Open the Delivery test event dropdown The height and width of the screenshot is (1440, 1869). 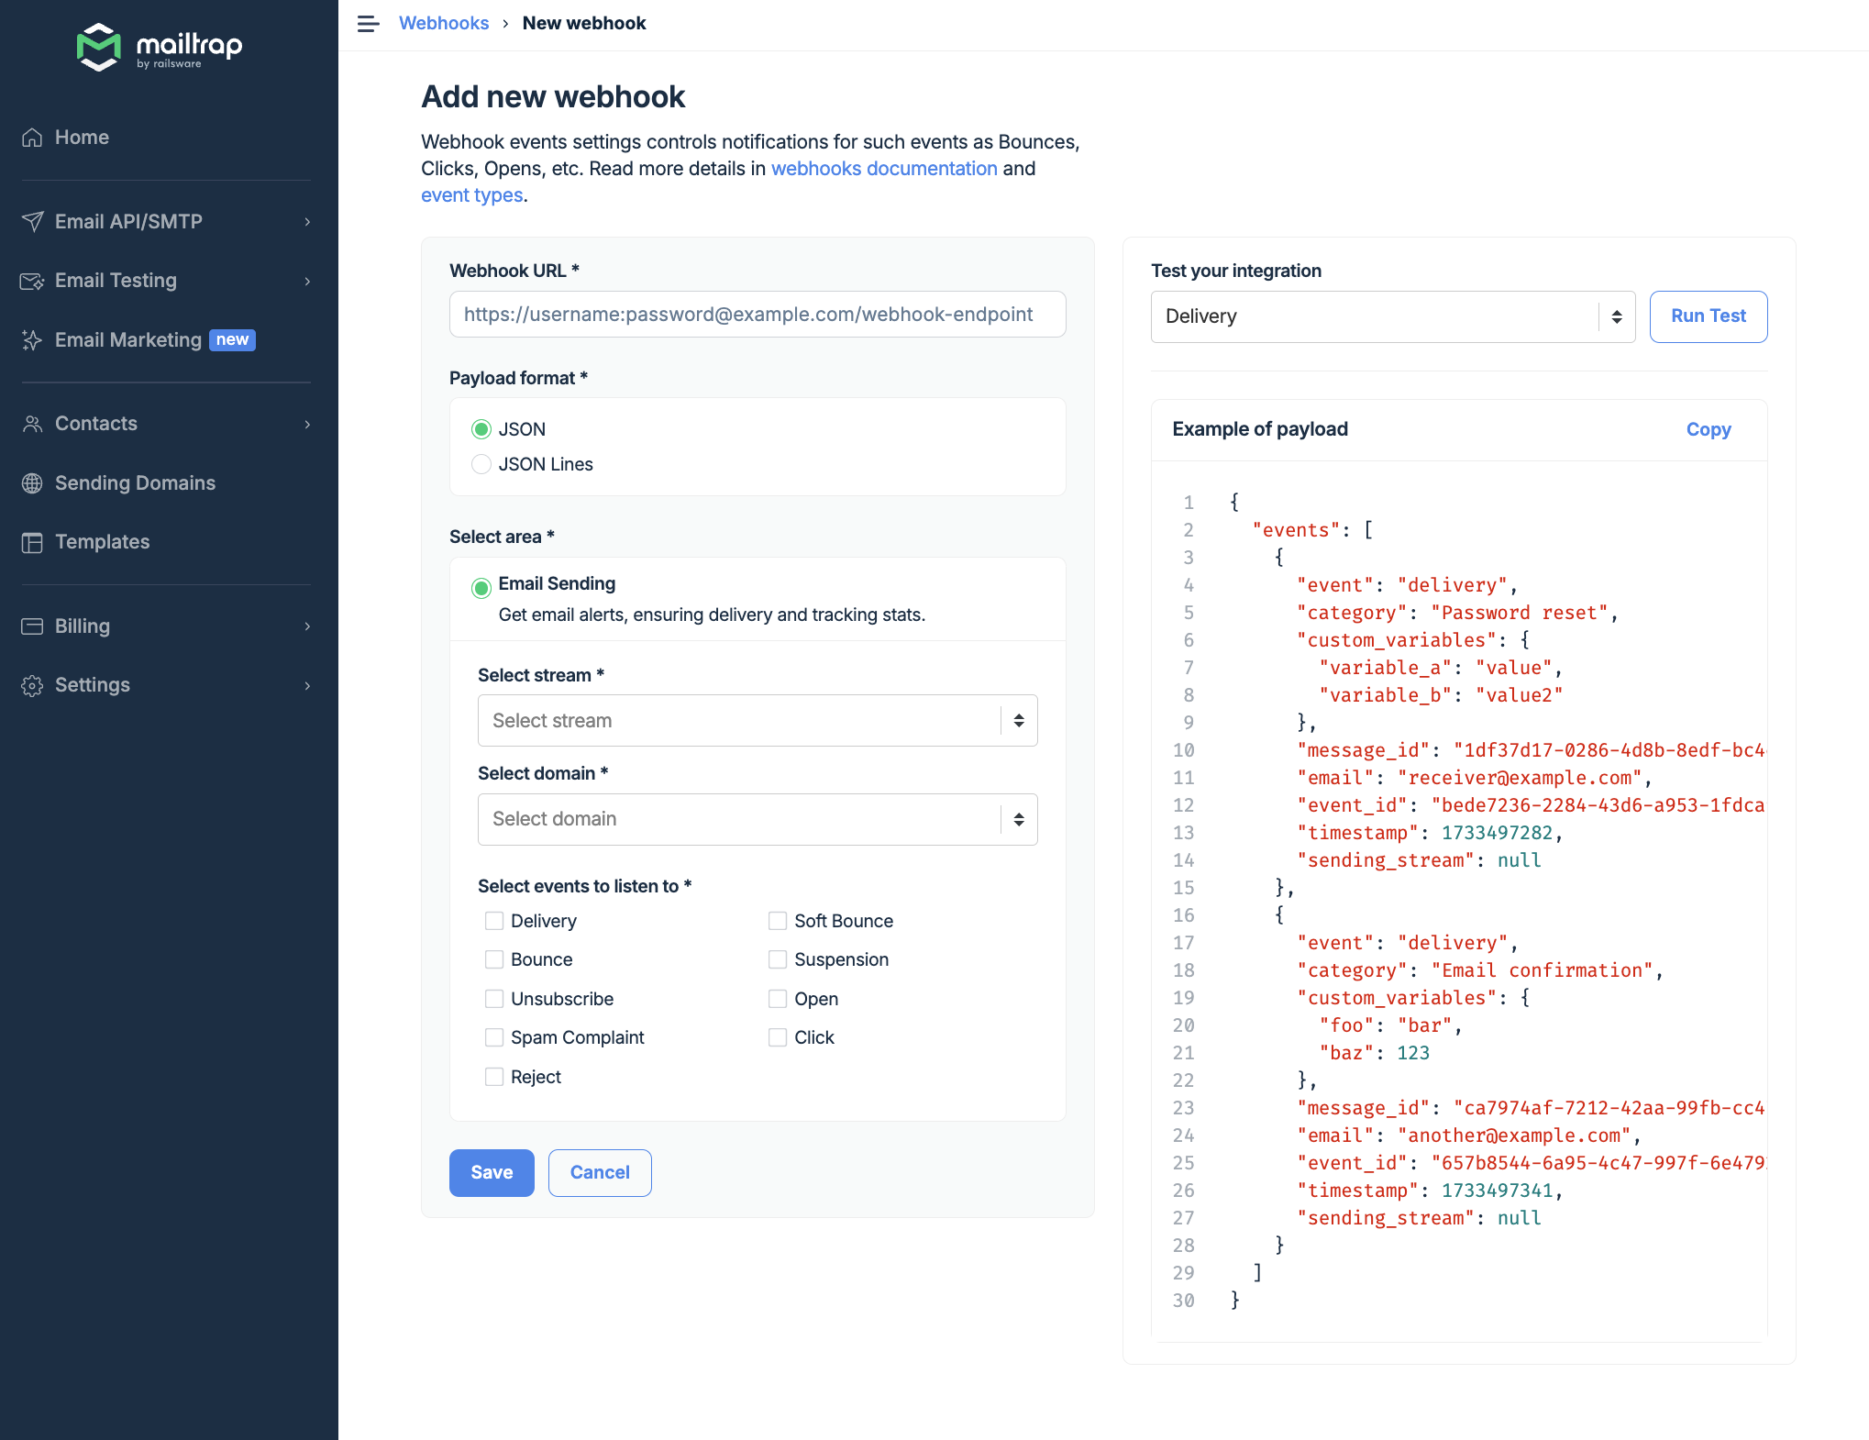coord(1391,316)
